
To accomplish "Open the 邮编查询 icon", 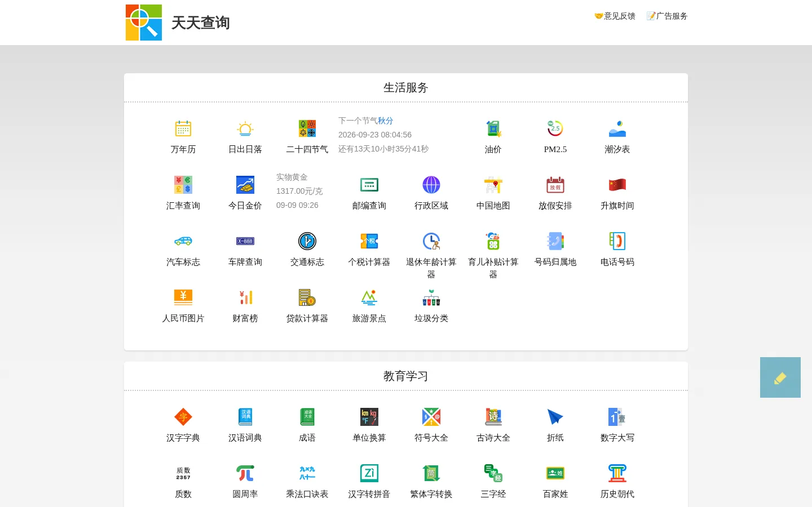I will [369, 185].
